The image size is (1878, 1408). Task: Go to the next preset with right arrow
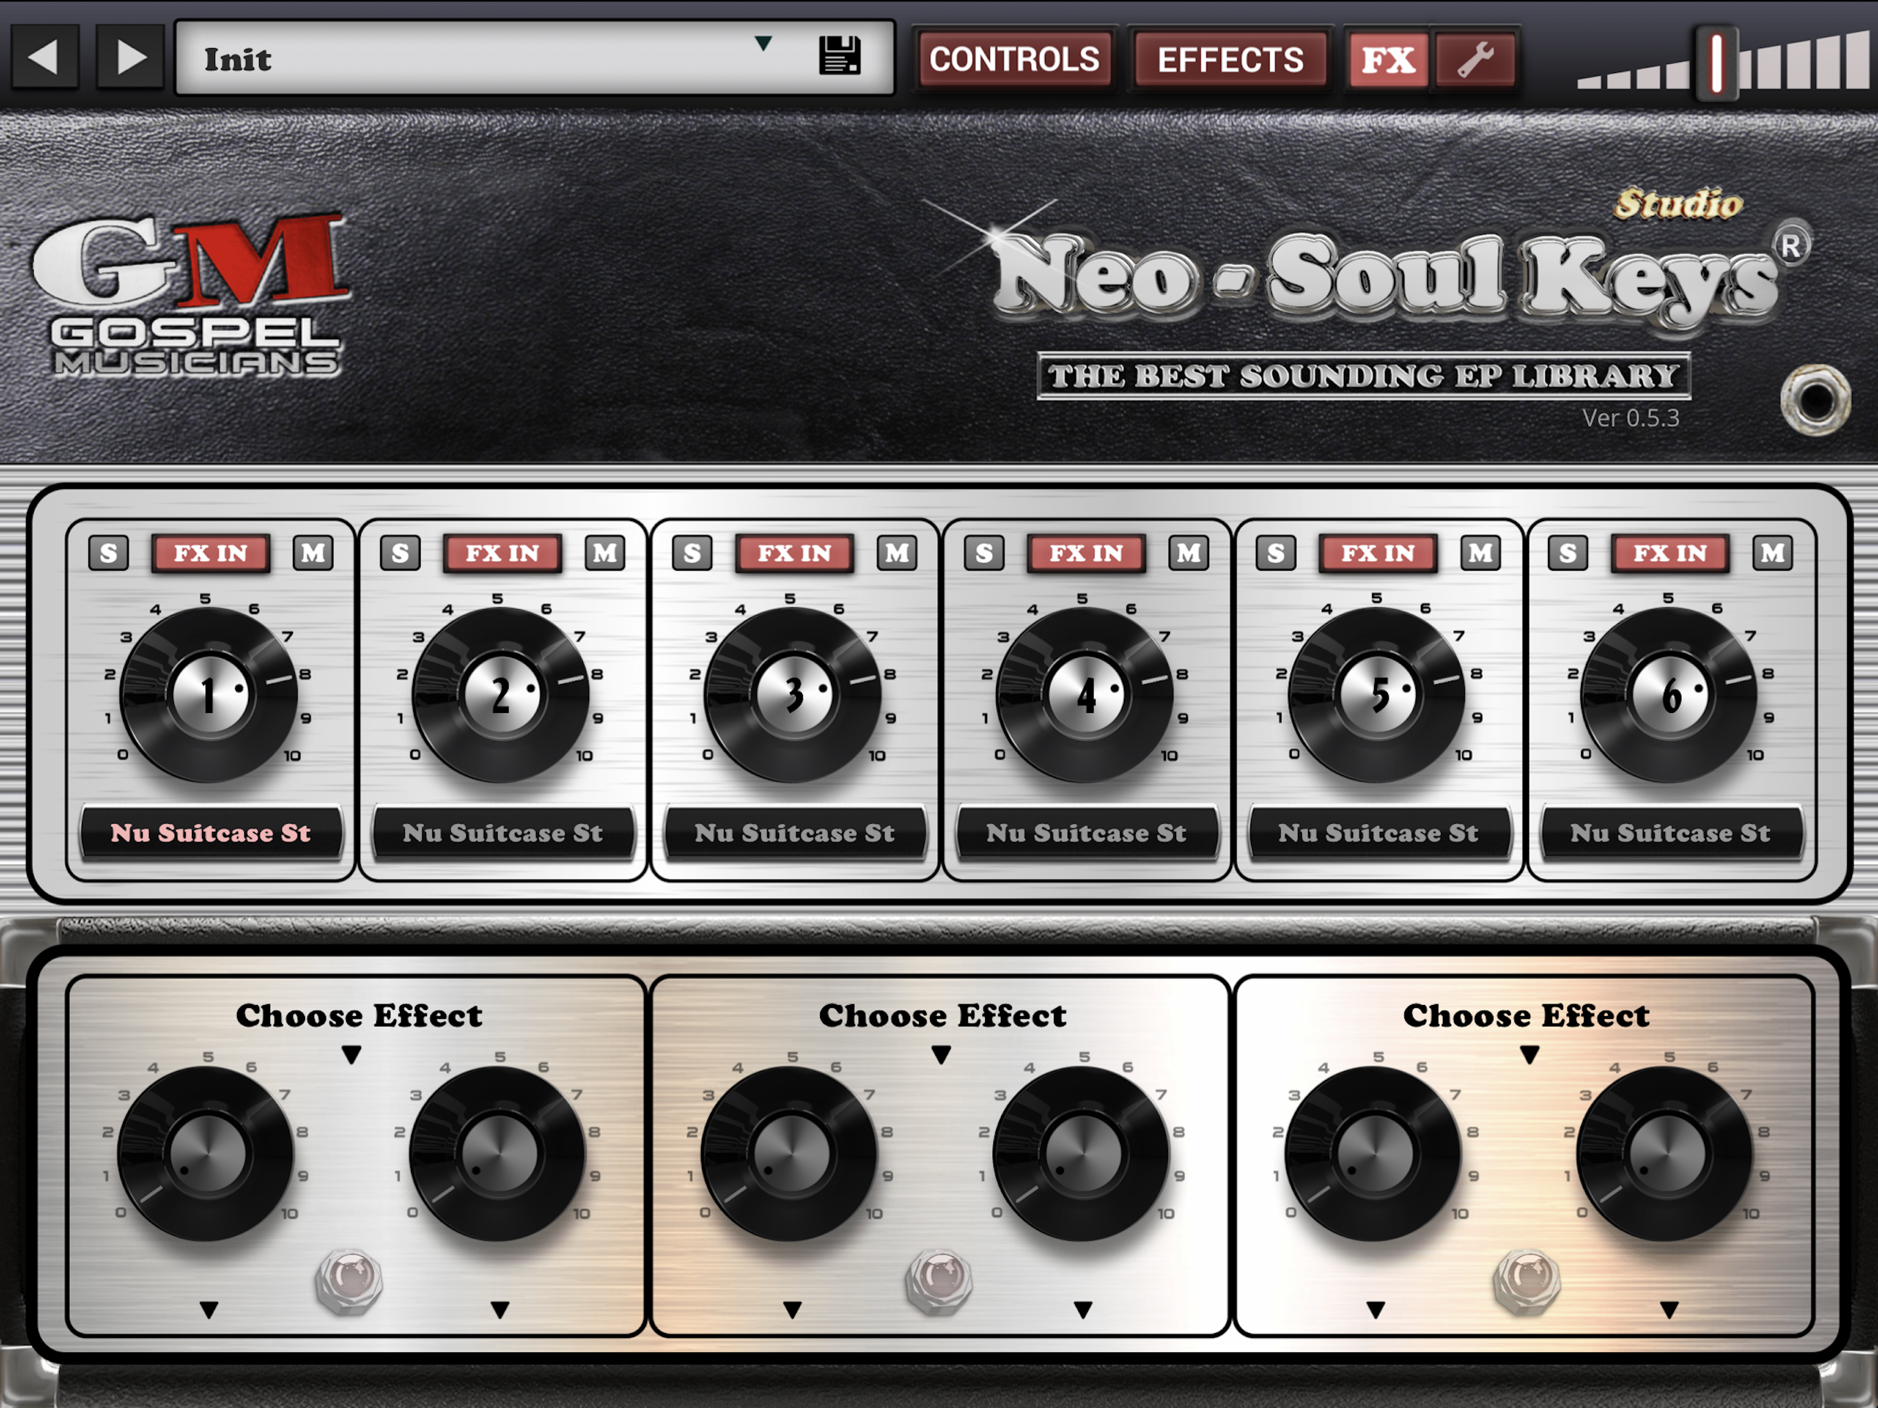pyautogui.click(x=130, y=58)
